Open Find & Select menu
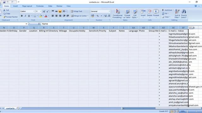This screenshot has height=113, width=202. [x=184, y=13]
